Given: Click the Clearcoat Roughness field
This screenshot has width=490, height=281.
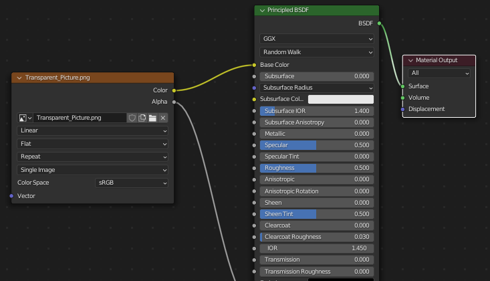Looking at the screenshot, I should tap(317, 237).
